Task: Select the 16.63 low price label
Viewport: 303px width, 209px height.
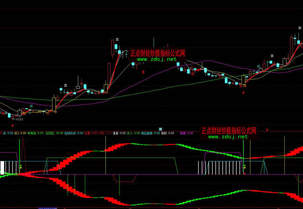Action: pos(19,119)
